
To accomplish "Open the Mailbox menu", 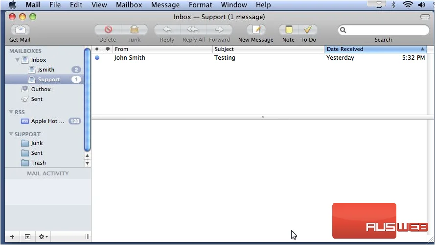I will point(129,5).
